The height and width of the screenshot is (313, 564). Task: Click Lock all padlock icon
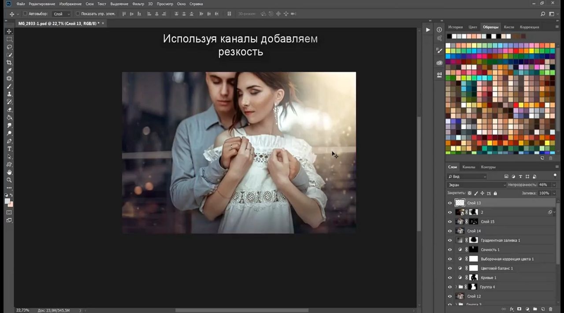pos(495,193)
